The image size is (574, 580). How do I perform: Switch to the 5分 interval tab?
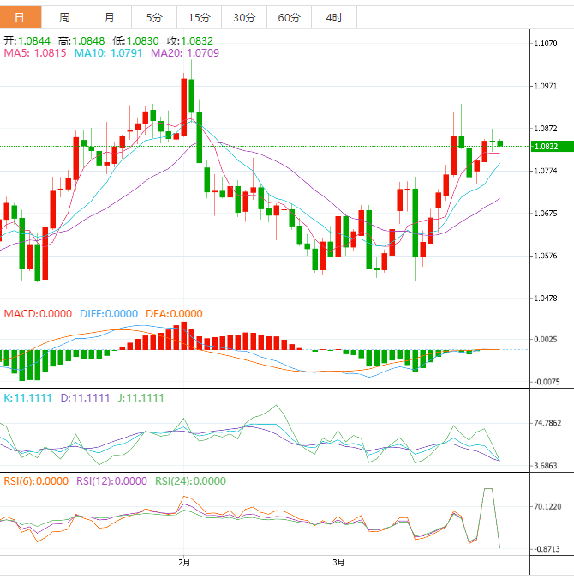pos(154,17)
